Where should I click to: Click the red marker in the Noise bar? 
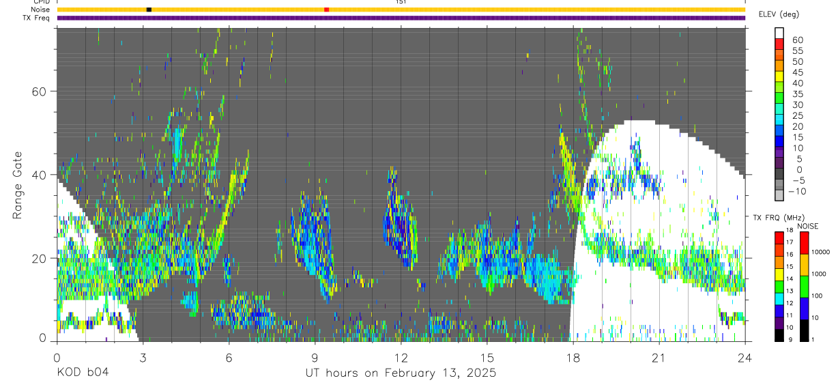pyautogui.click(x=327, y=10)
